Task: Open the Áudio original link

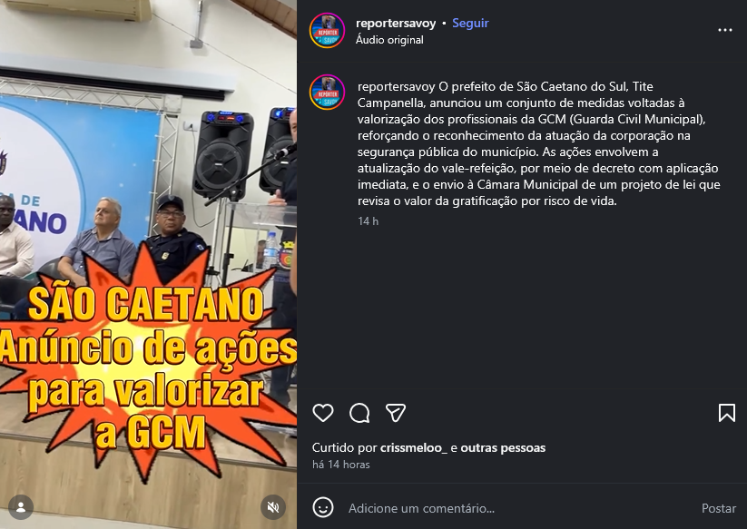Action: (x=389, y=40)
